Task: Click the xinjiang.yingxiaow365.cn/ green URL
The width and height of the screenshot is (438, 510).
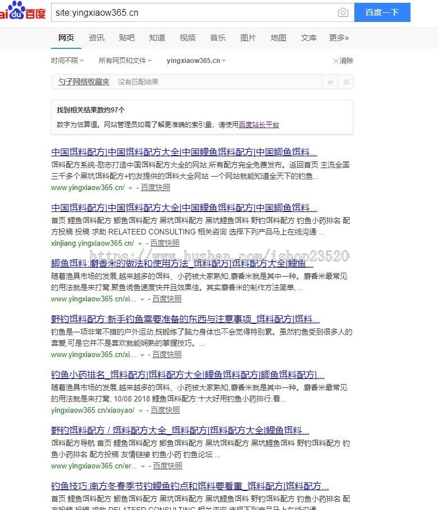Action: click(92, 243)
